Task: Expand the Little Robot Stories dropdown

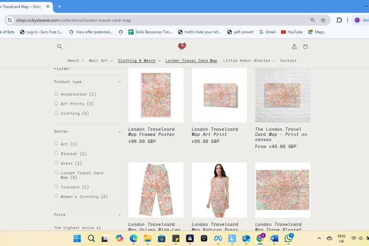Action: [249, 61]
